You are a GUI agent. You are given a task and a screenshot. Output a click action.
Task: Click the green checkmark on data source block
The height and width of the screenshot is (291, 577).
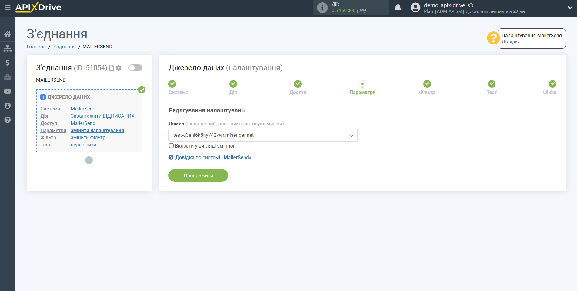[142, 90]
